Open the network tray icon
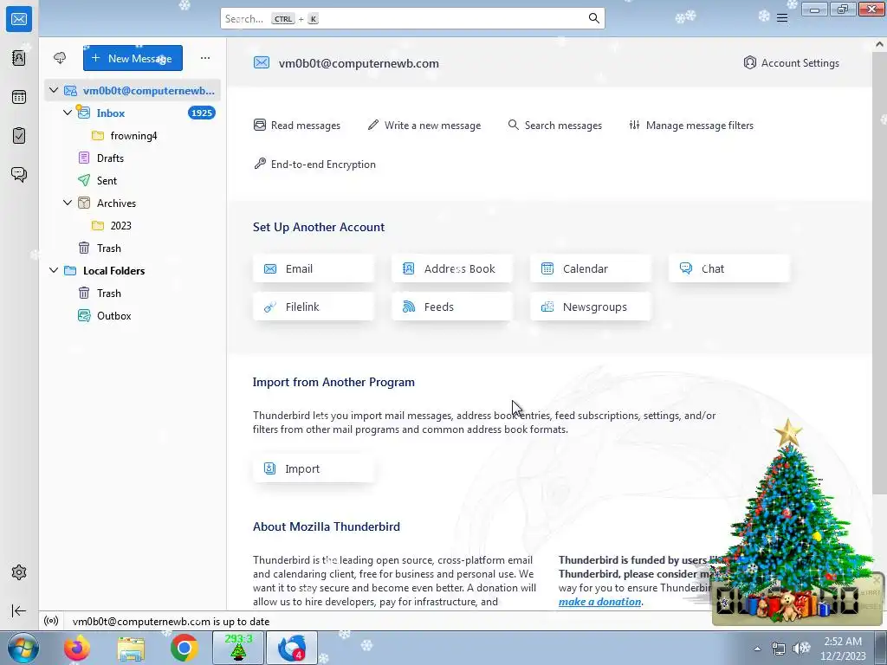 coord(779,649)
